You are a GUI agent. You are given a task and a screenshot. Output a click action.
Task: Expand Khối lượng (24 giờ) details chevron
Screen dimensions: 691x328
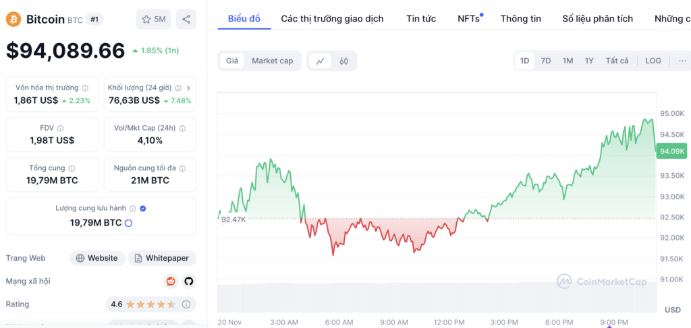coord(189,88)
